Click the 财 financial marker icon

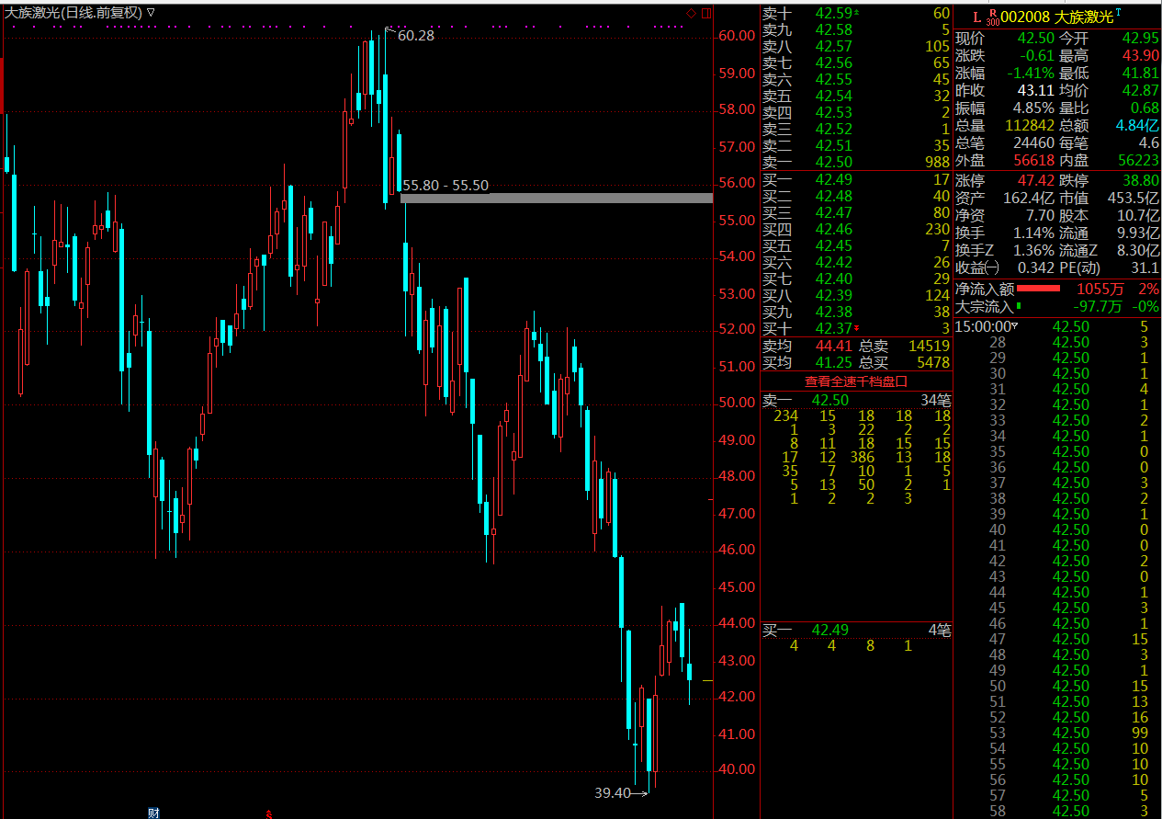(153, 813)
